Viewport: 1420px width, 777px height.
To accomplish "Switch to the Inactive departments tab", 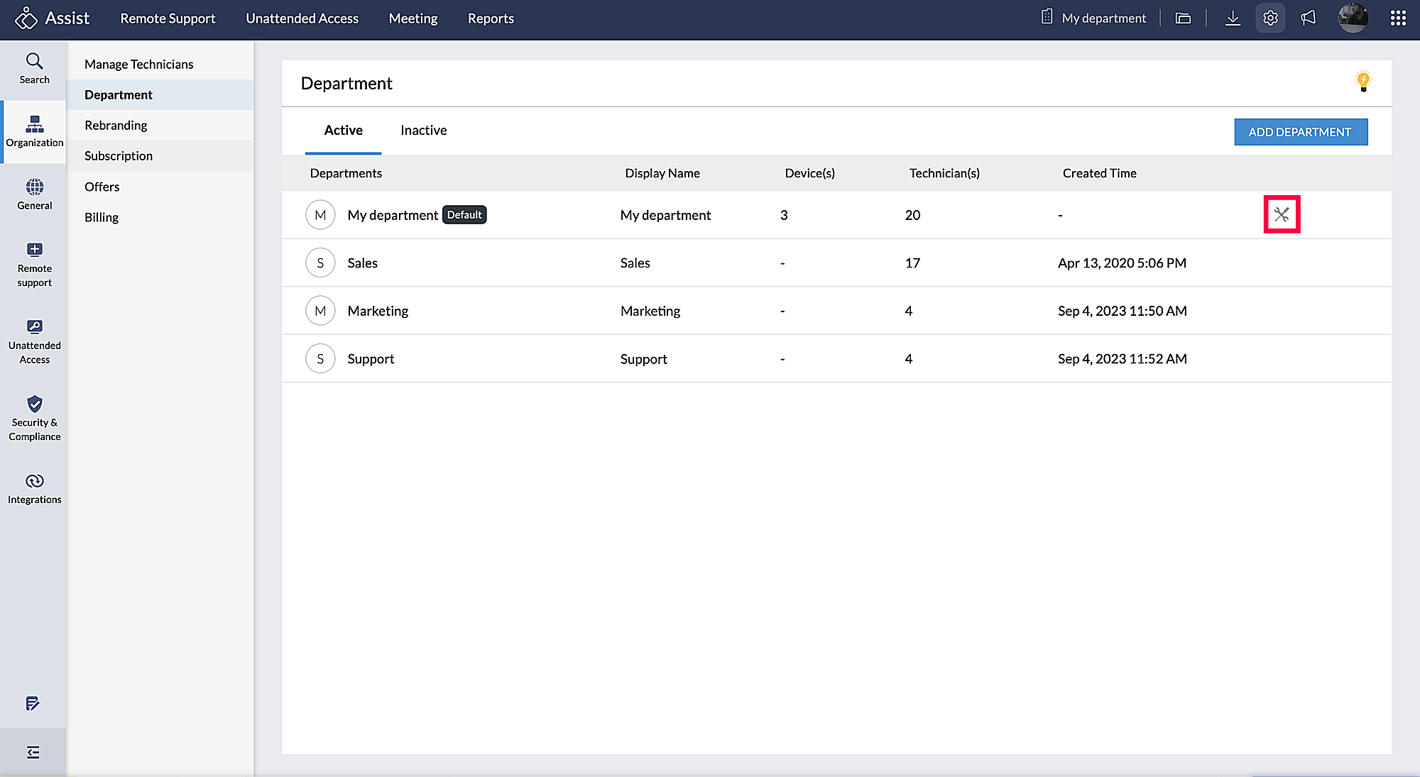I will click(423, 130).
